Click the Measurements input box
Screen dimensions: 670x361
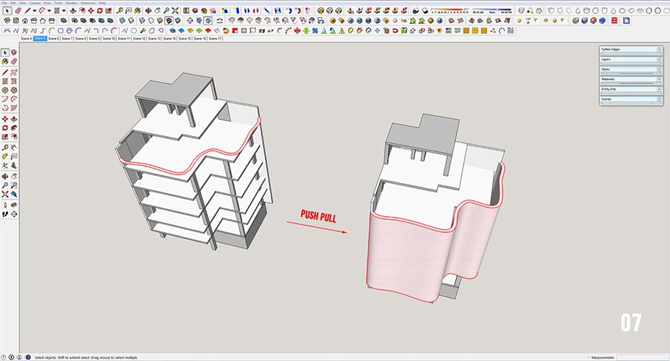642,357
